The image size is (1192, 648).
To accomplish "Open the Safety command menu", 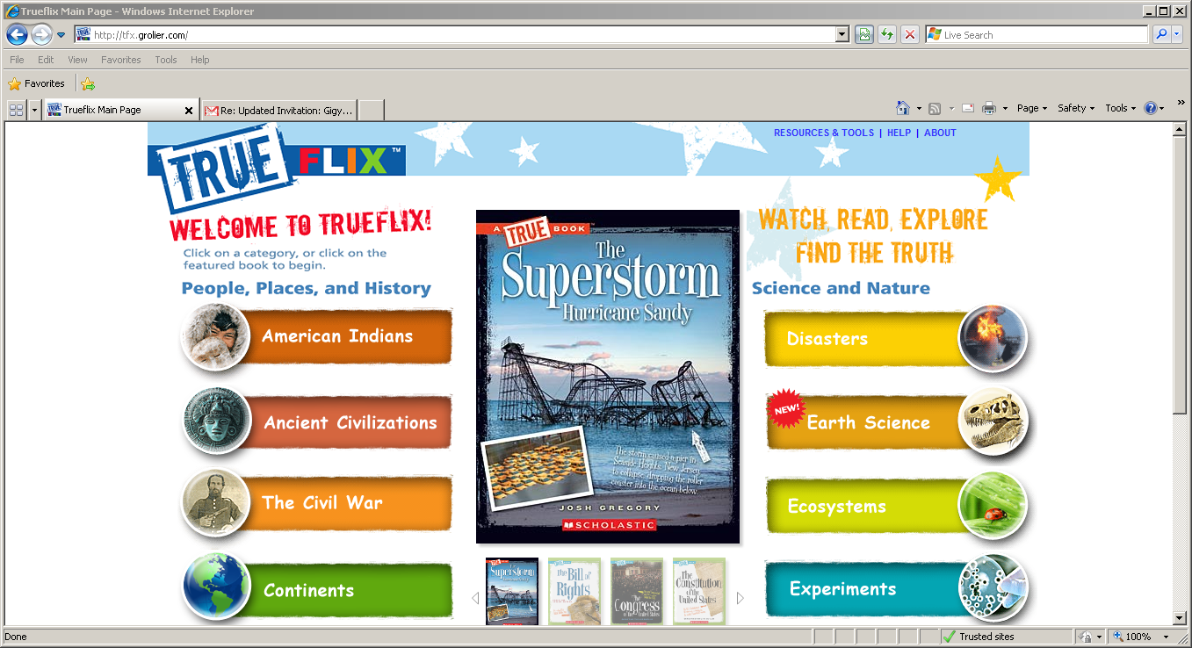I will pos(1076,108).
